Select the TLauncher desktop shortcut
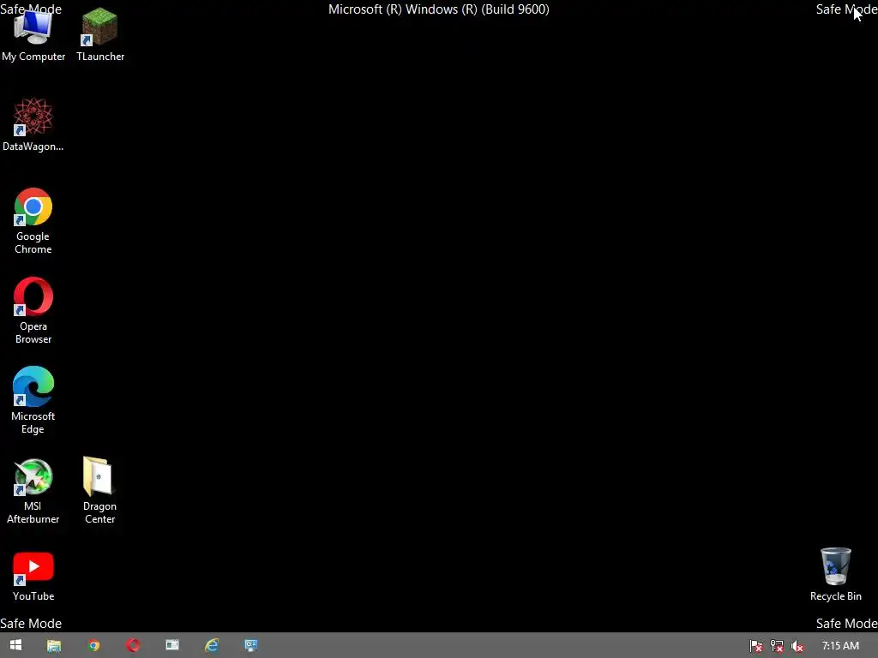 click(x=100, y=34)
